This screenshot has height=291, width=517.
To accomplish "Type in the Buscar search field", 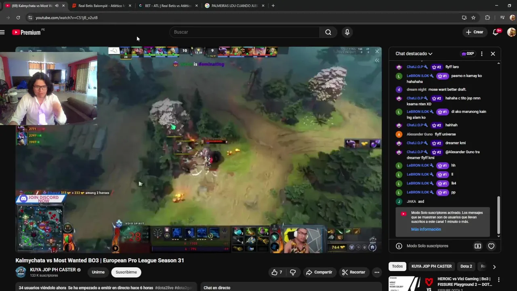I will point(244,32).
